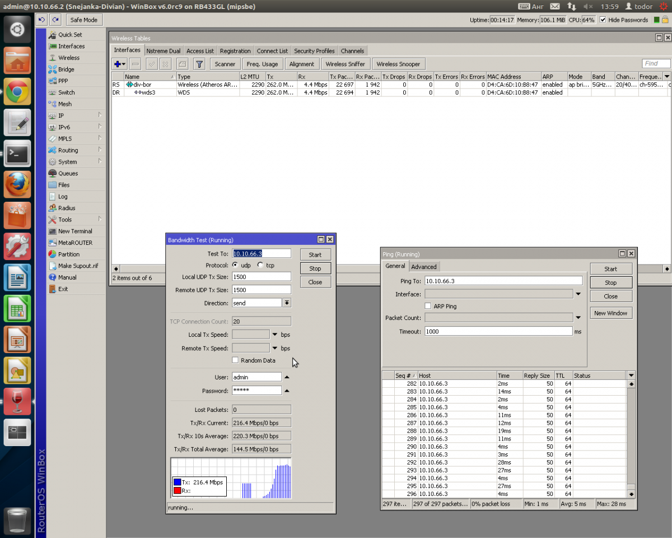Screen dimensions: 672x538
Task: Check the Random Data checkbox
Action: coord(235,360)
